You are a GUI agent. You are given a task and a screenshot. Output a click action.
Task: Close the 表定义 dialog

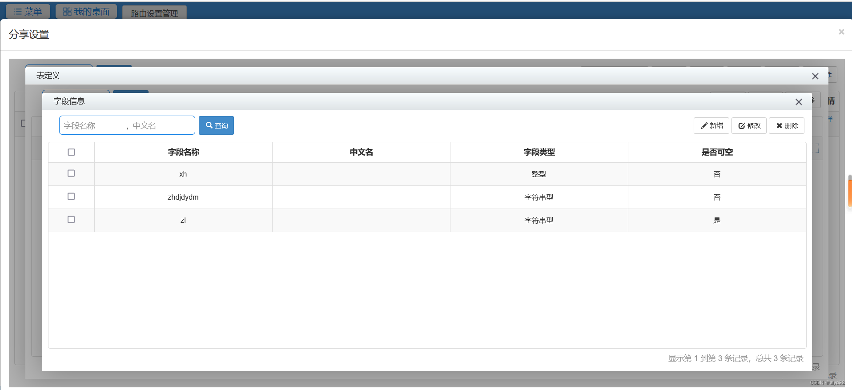coord(815,76)
